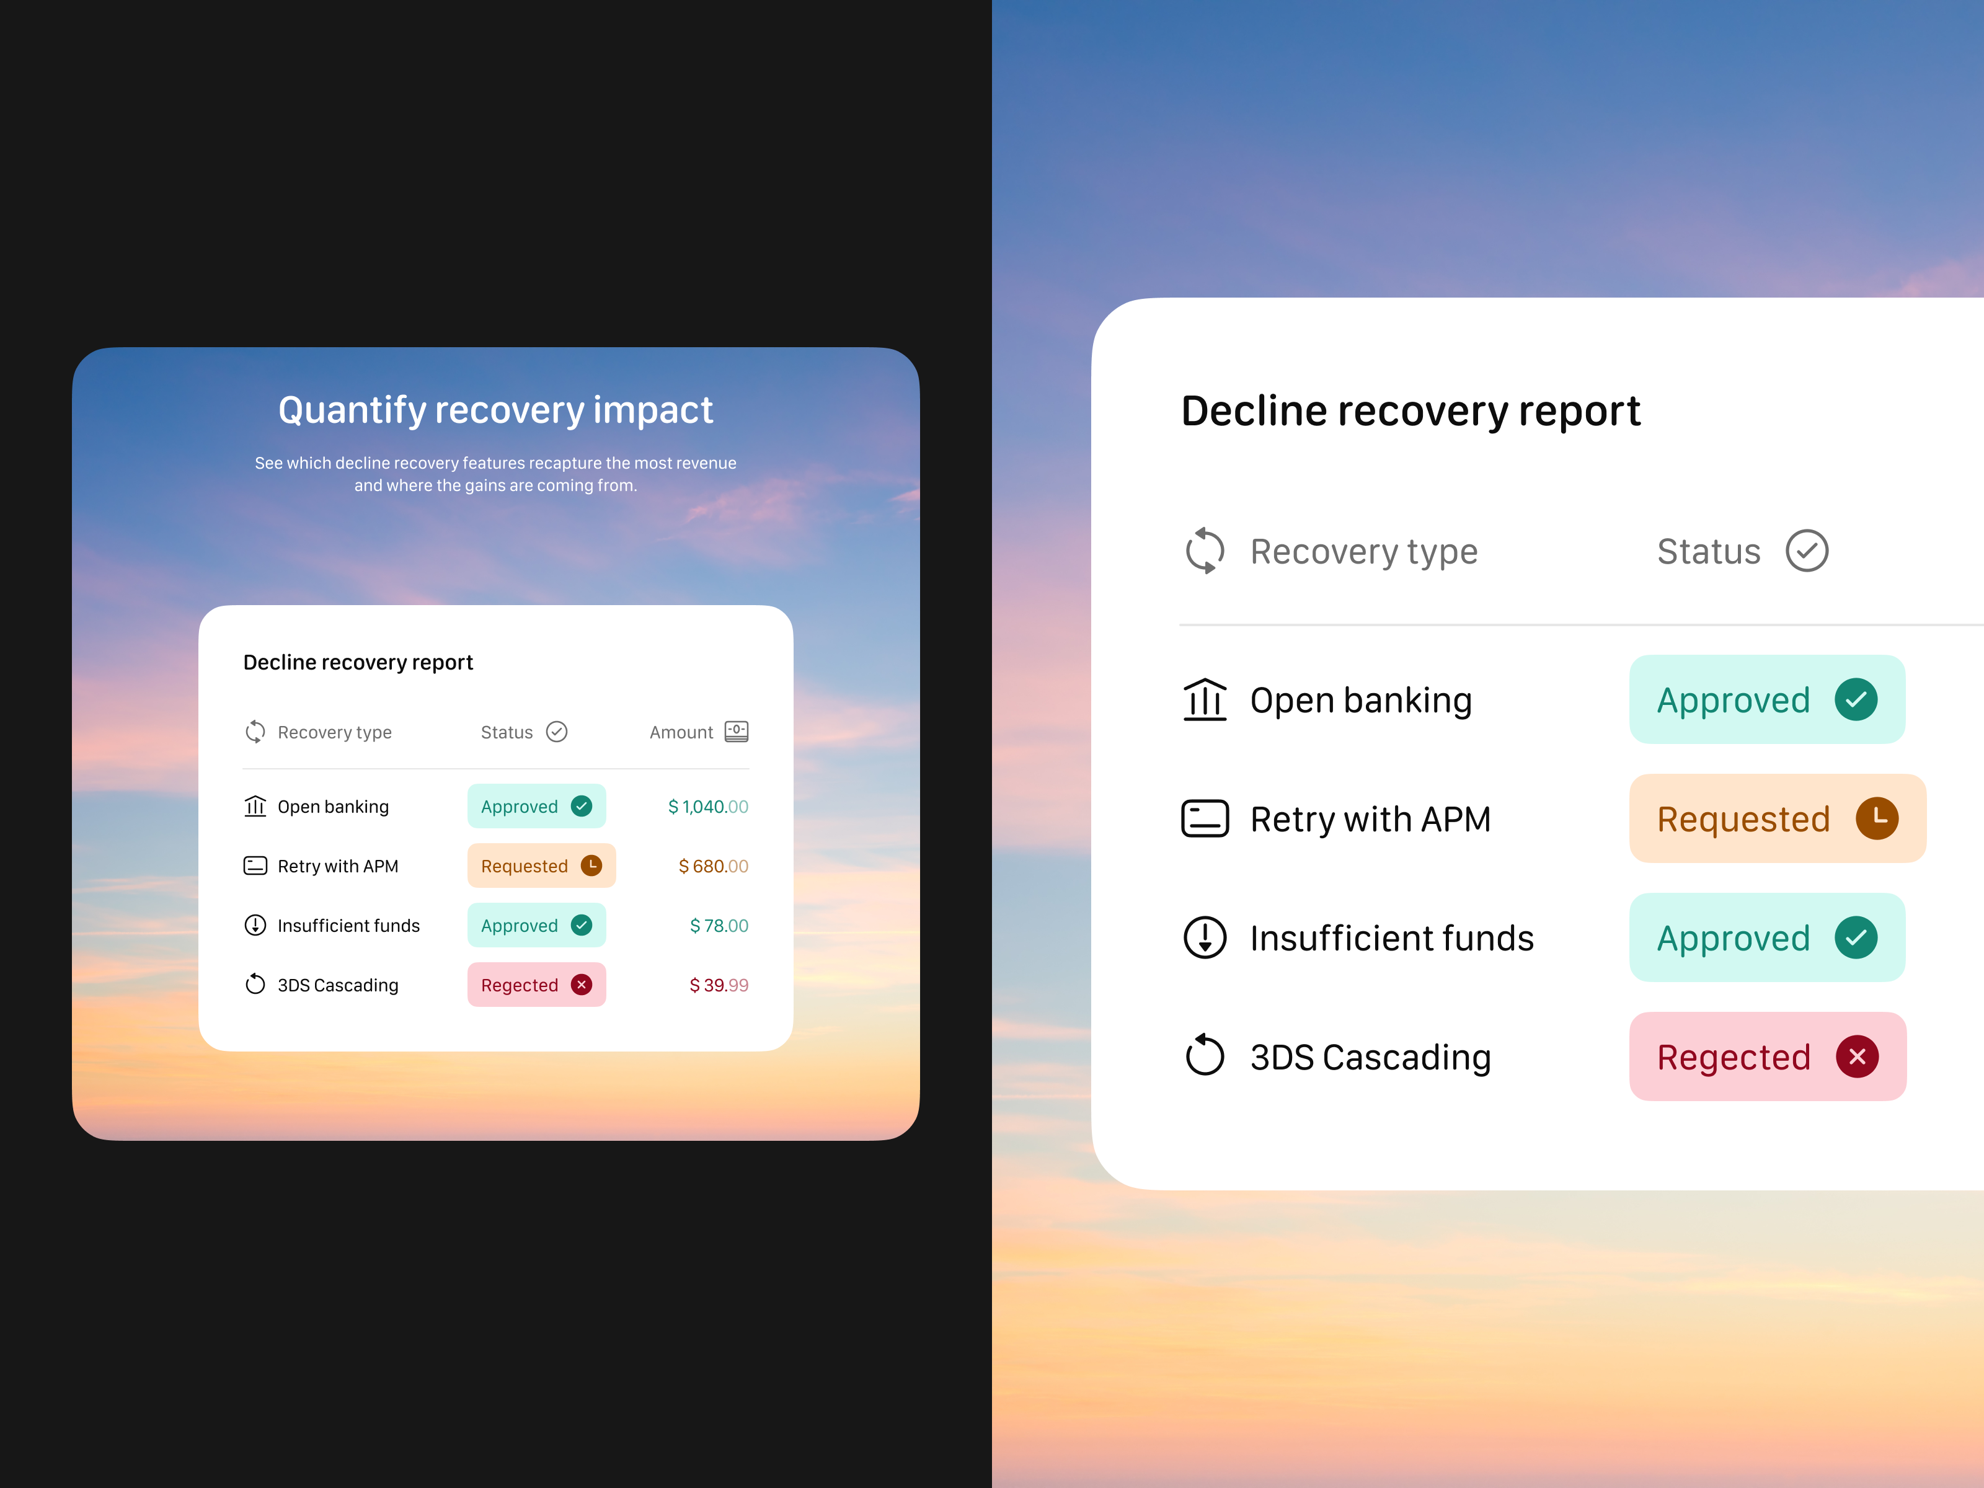Click the Quantify recovery impact heading
The height and width of the screenshot is (1488, 1984).
pyautogui.click(x=495, y=410)
